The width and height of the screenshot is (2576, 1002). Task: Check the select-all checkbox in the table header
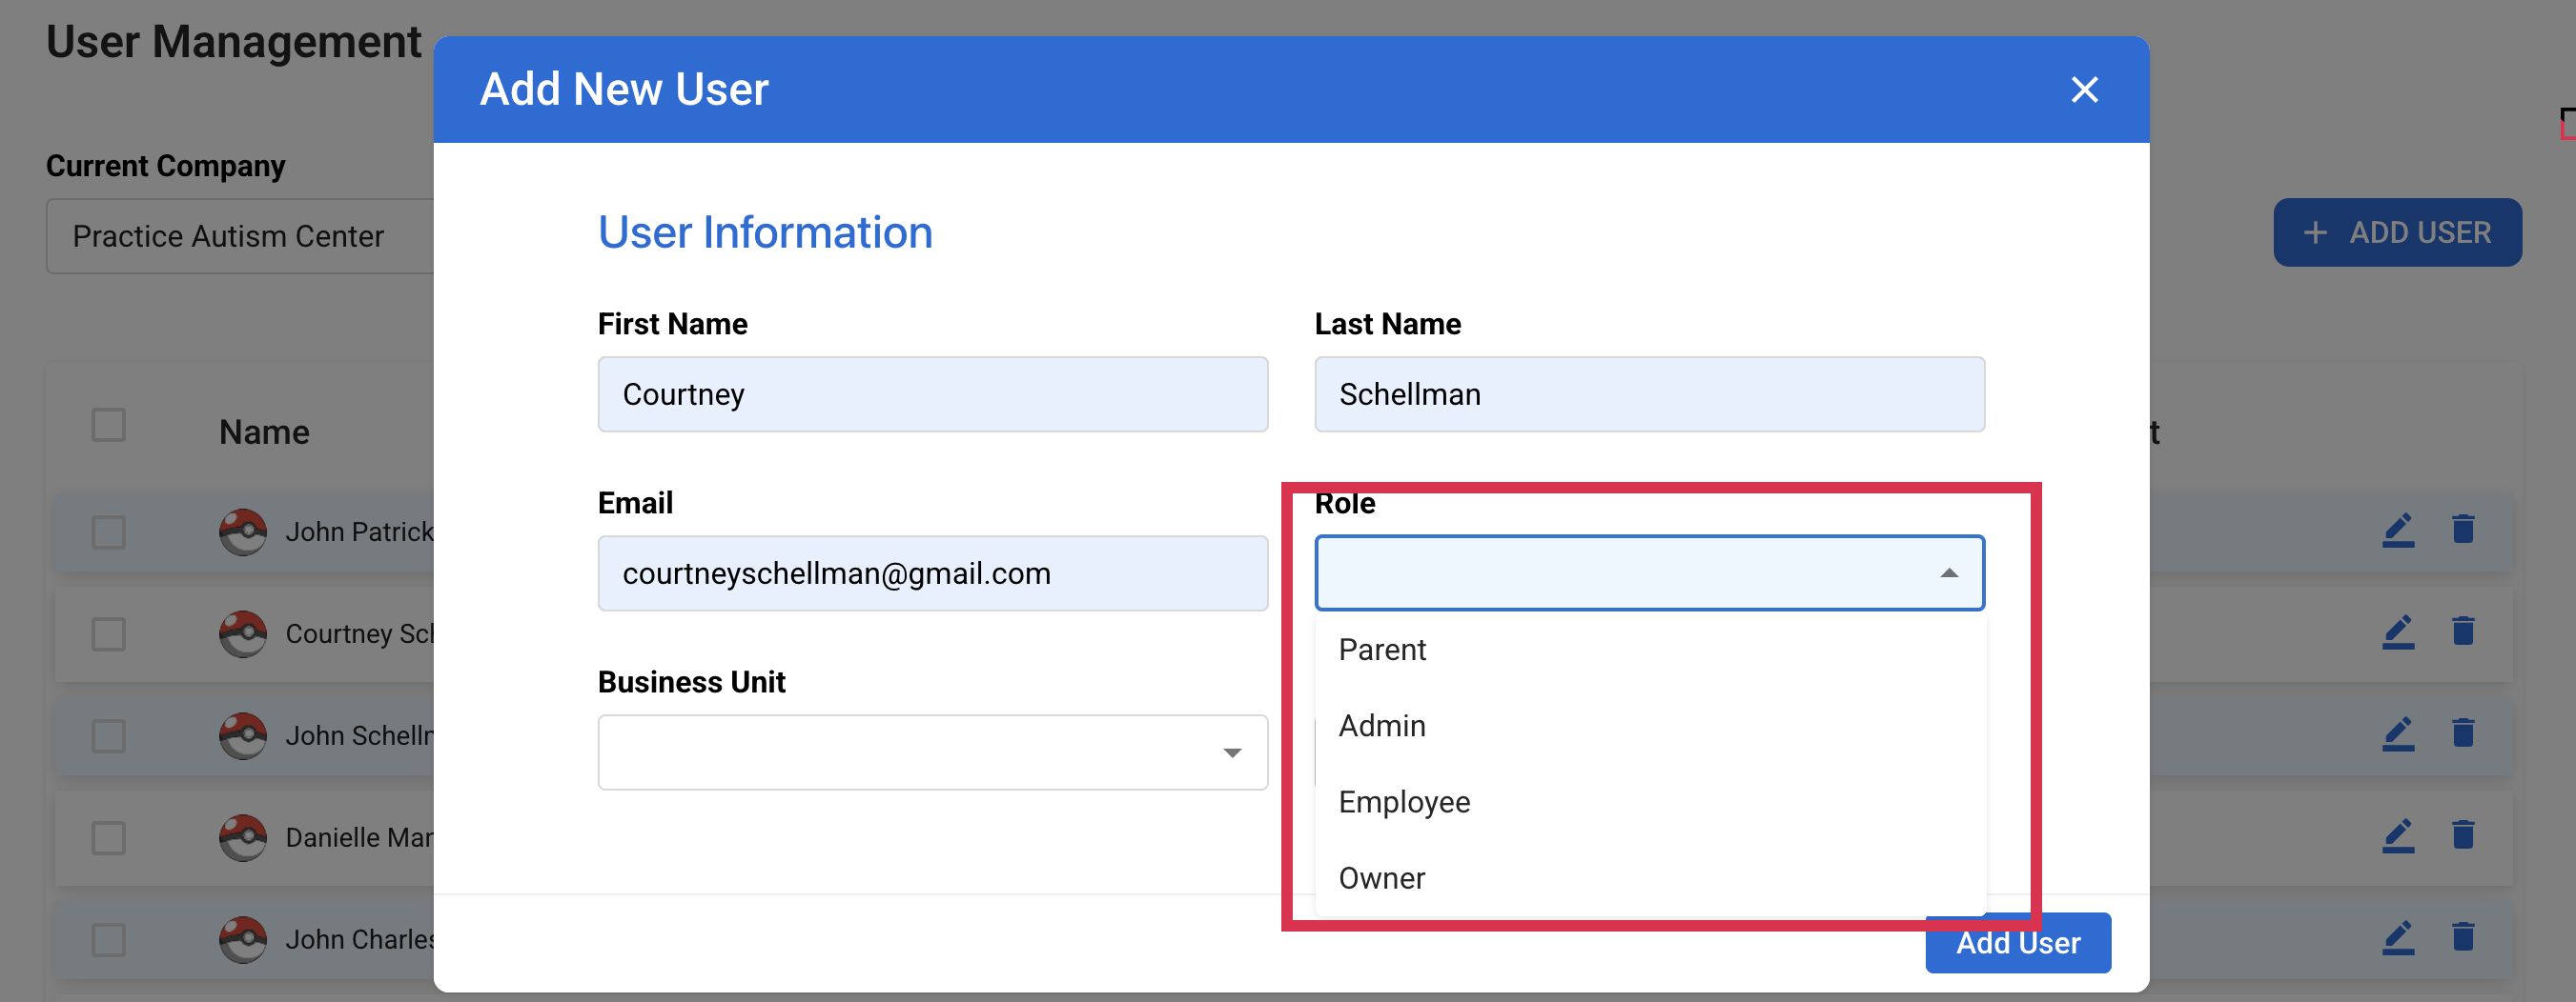coord(107,425)
